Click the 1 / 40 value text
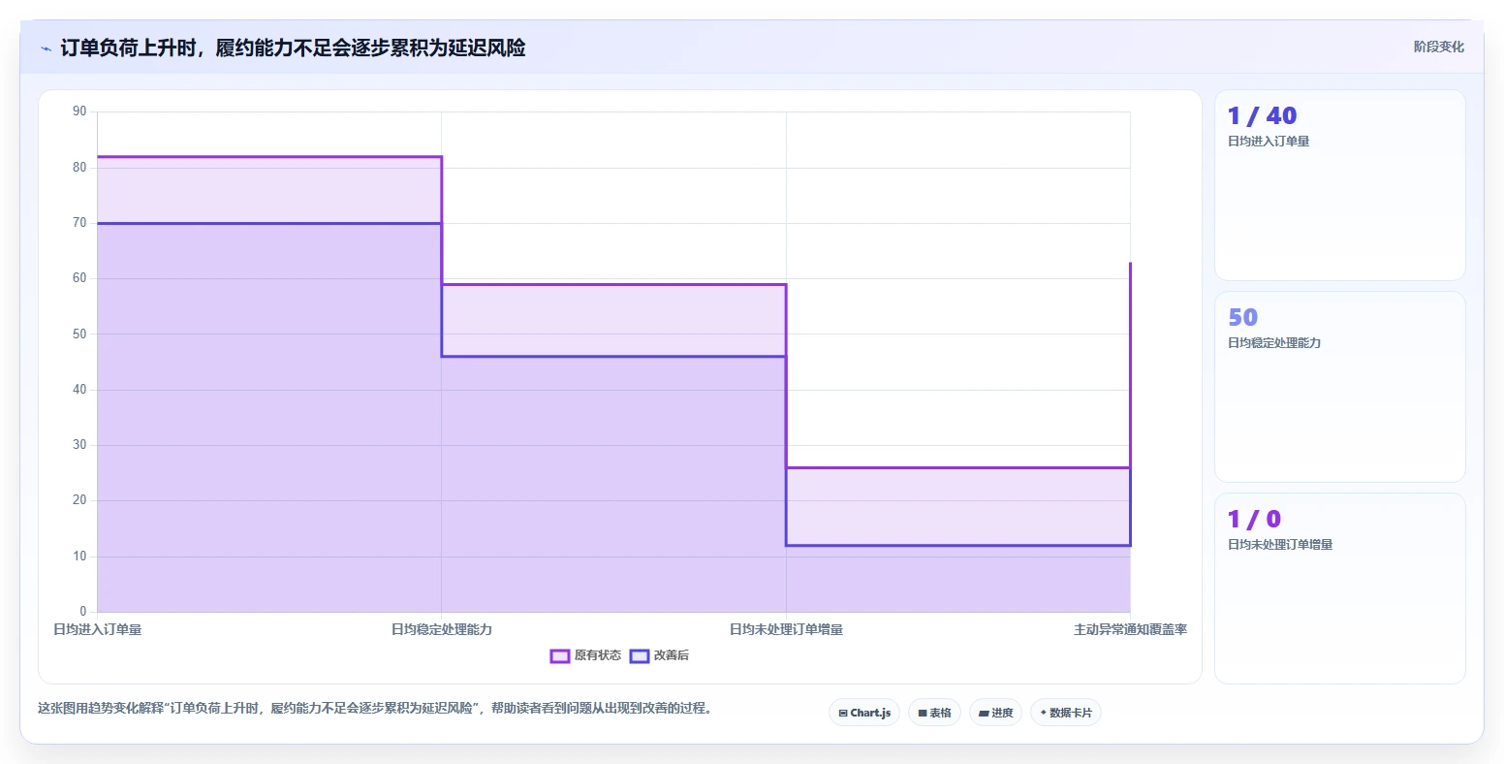 point(1262,115)
